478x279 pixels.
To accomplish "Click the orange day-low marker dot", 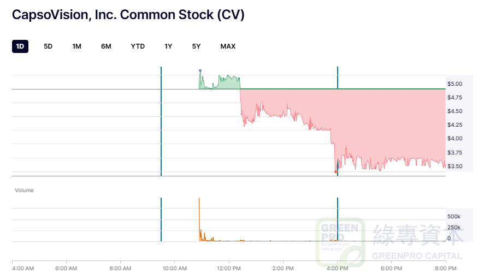I will (335, 172).
